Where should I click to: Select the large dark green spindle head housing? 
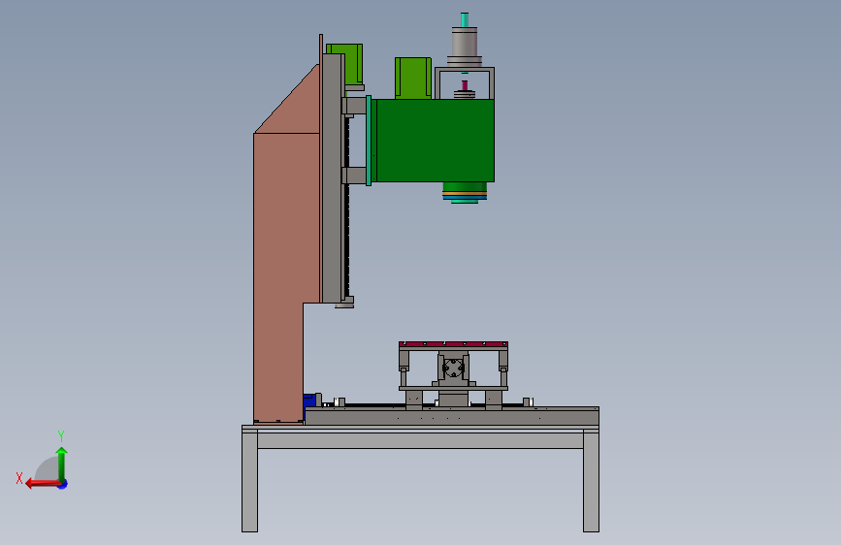point(435,141)
